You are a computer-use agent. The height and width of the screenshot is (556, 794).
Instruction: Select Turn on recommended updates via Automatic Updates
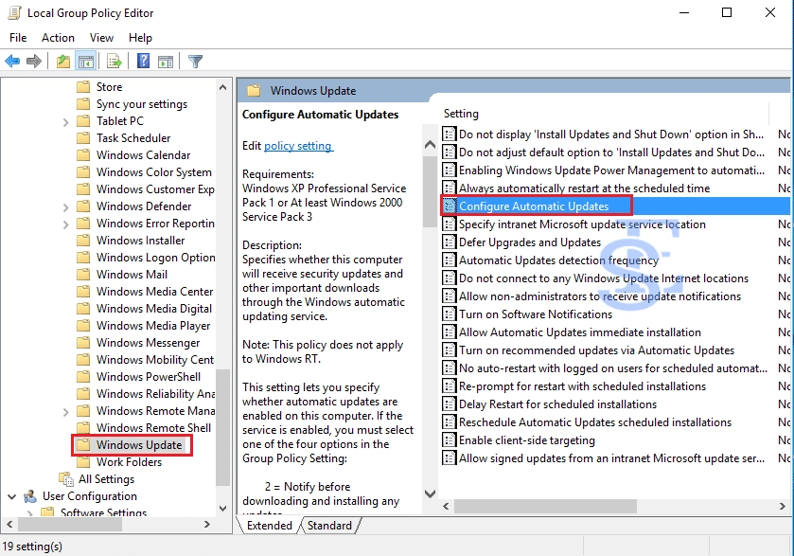point(596,350)
